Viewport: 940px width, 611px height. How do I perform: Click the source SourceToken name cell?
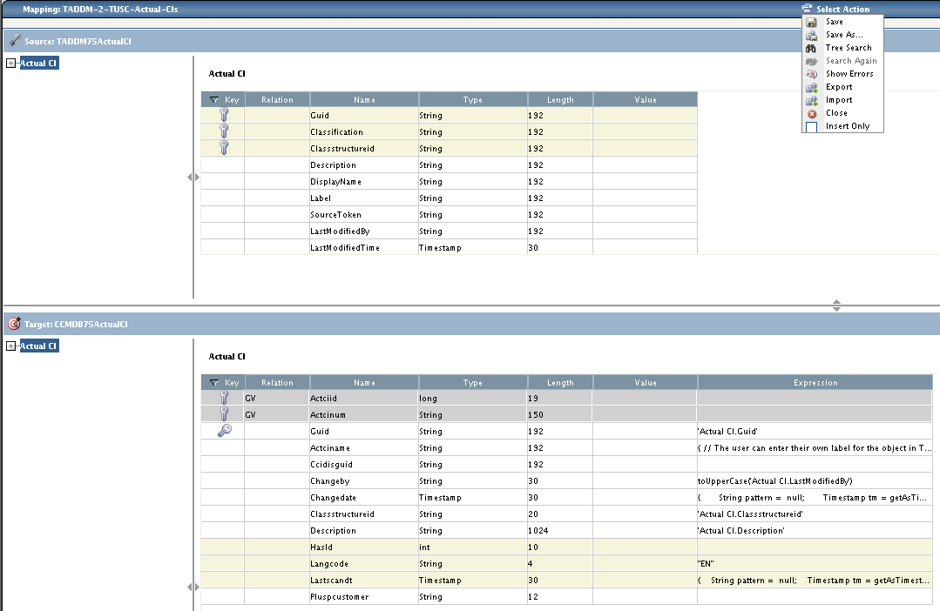pos(364,214)
